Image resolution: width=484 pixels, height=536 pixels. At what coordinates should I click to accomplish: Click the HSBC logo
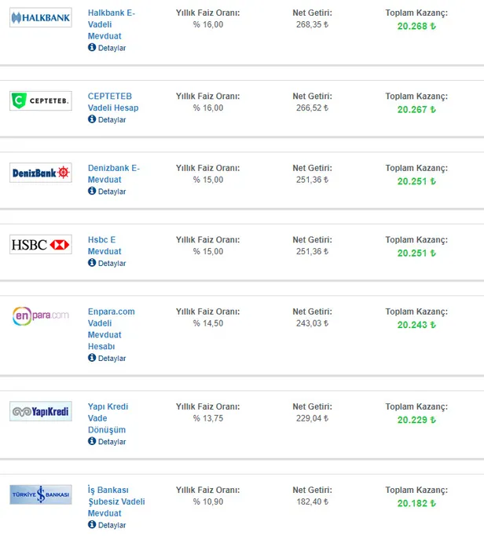41,244
